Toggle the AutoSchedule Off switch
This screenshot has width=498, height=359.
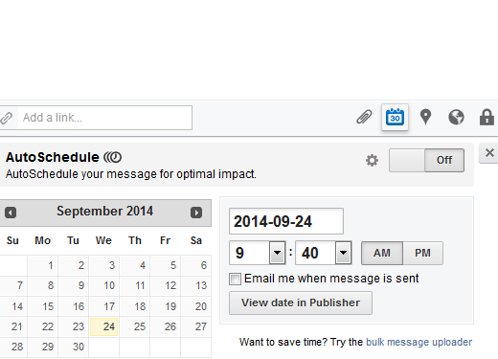[426, 160]
